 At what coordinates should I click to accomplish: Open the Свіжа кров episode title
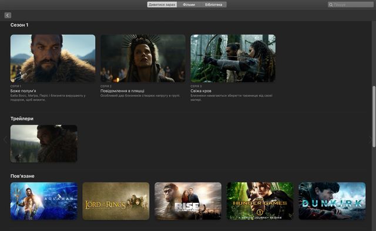[201, 91]
